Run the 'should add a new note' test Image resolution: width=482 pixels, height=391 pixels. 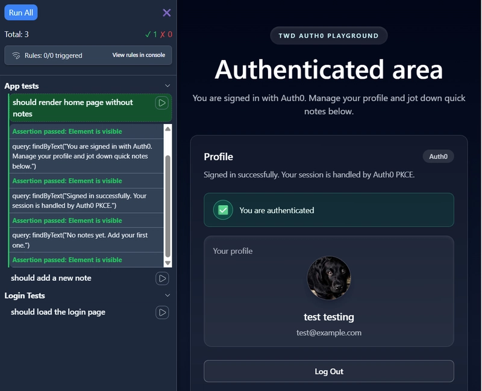[x=161, y=279]
